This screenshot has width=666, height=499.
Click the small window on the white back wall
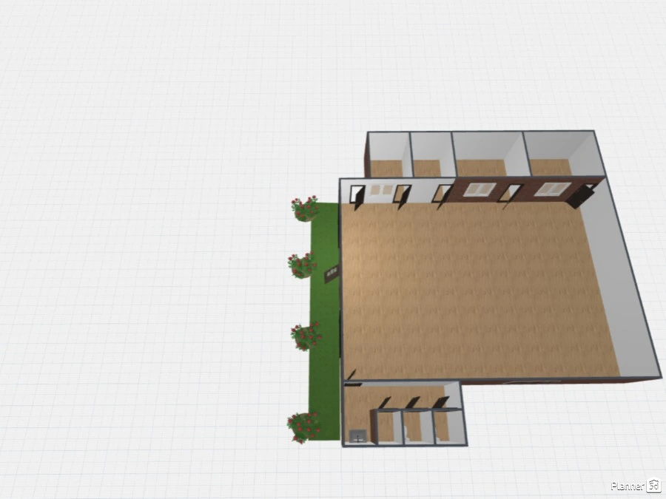(x=383, y=190)
